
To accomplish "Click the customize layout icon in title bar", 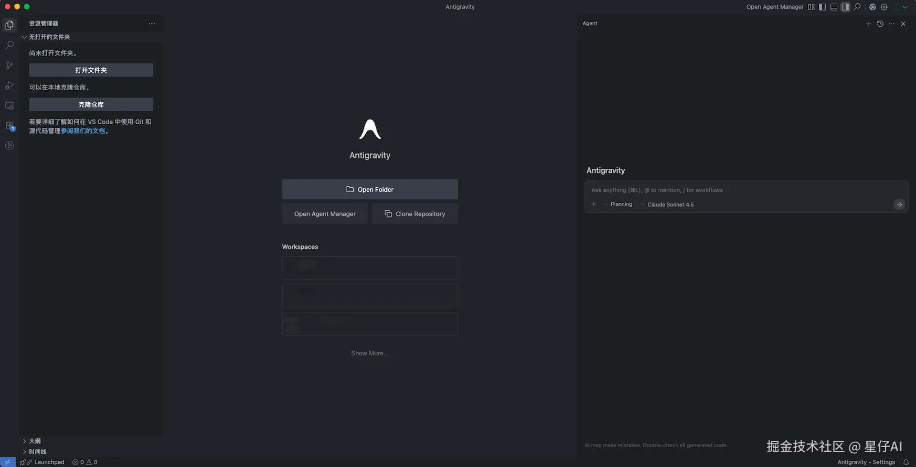I will pos(811,7).
